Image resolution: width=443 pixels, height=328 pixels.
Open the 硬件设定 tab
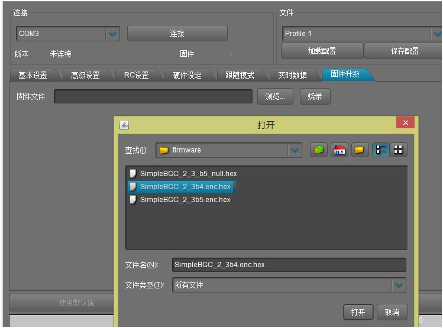[187, 75]
